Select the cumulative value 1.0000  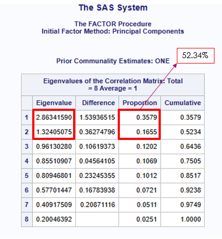tap(191, 219)
